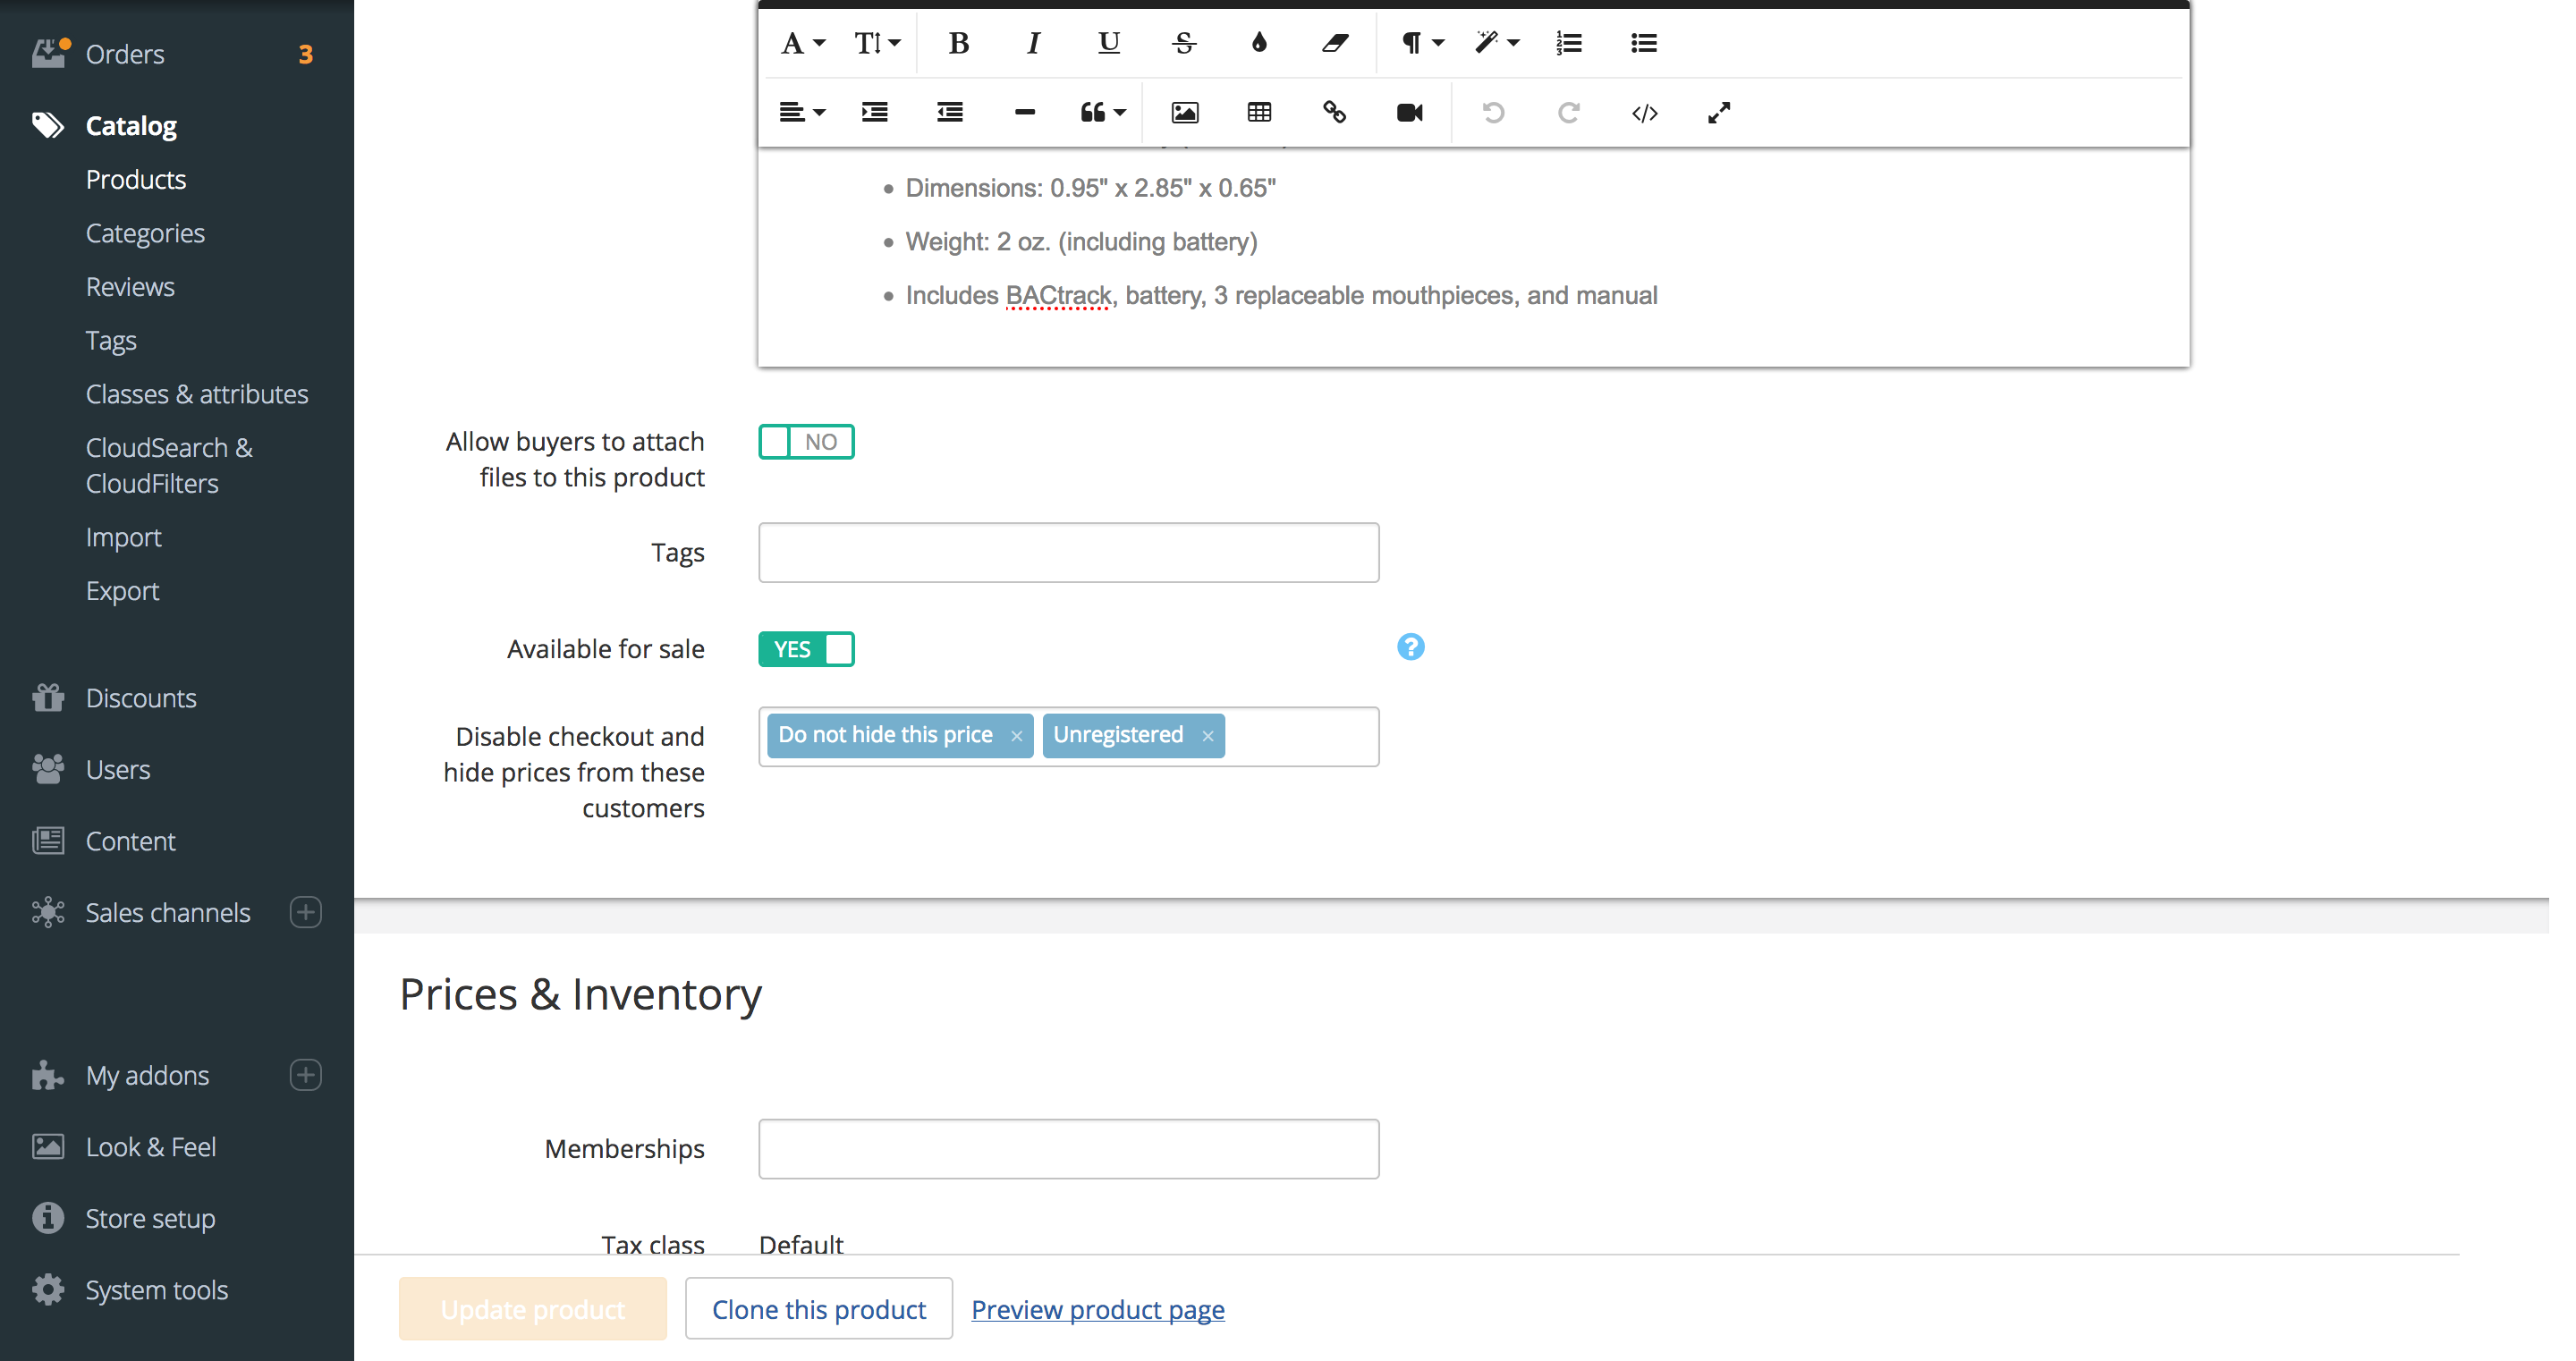The image size is (2576, 1361).
Task: Open the Preview product page link
Action: coord(1097,1309)
